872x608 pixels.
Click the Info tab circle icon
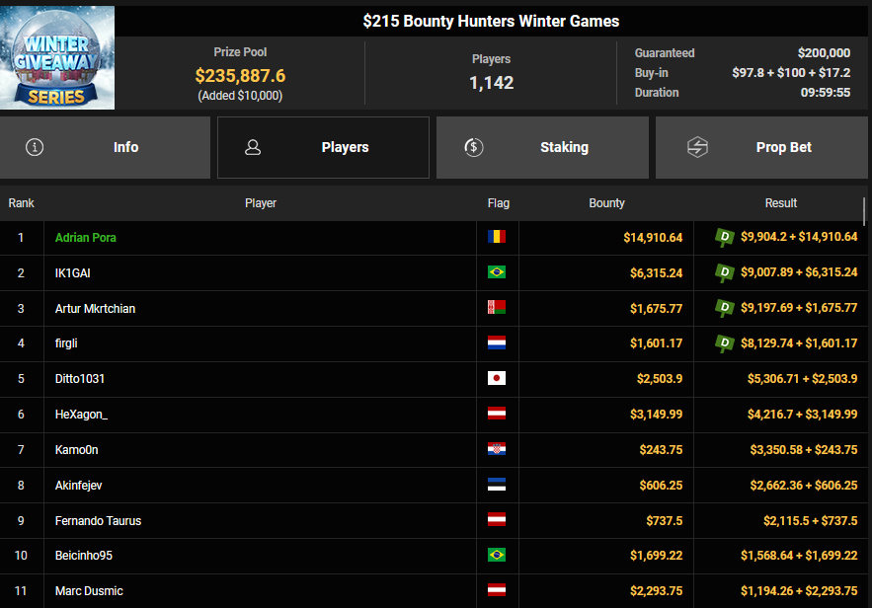(36, 148)
